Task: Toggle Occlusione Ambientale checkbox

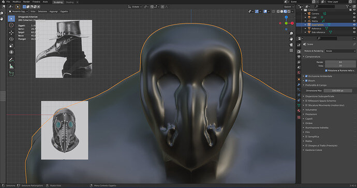Action: [306, 76]
